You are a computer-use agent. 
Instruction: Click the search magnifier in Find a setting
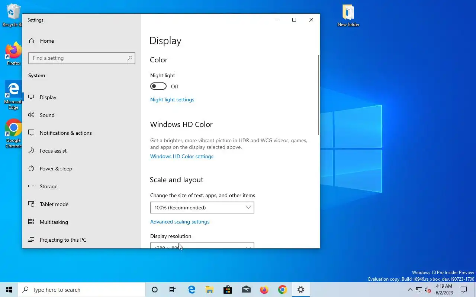point(129,58)
